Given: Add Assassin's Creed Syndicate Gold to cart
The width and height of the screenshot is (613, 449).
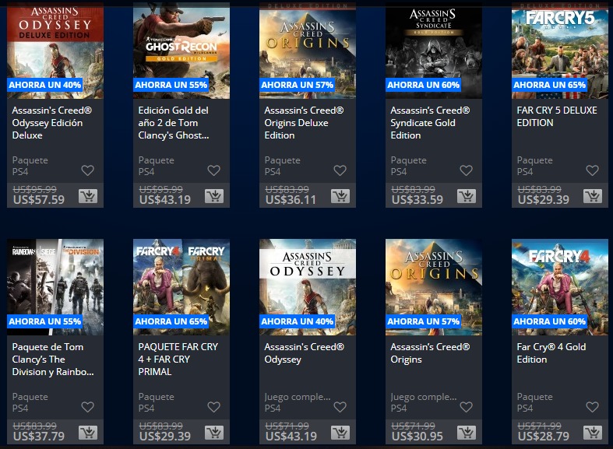Looking at the screenshot, I should (x=467, y=196).
